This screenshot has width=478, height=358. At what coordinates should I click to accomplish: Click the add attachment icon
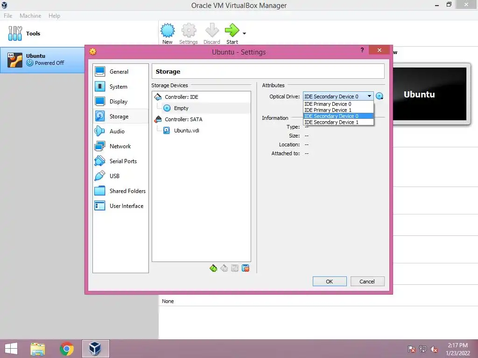click(x=235, y=268)
